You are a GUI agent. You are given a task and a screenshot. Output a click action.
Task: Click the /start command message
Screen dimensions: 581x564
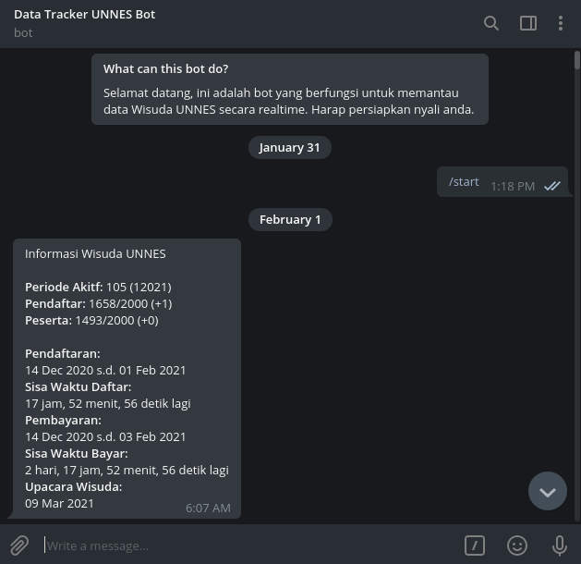464,182
